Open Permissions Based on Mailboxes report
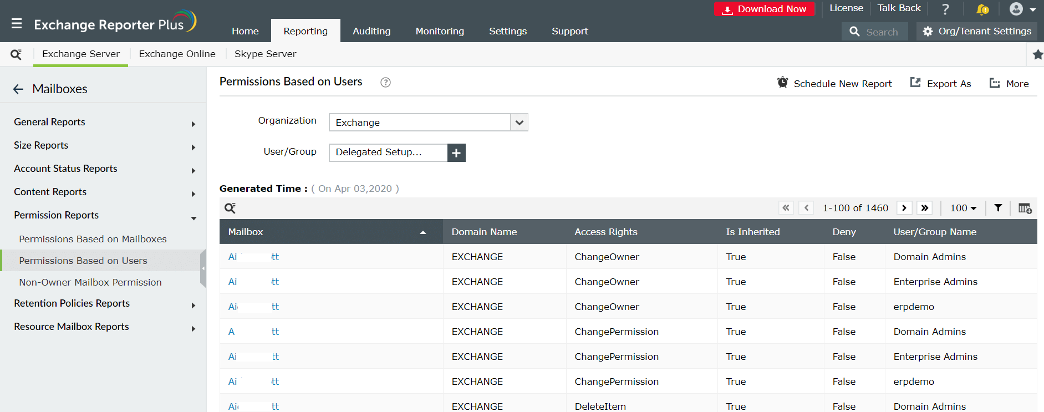 coord(93,239)
